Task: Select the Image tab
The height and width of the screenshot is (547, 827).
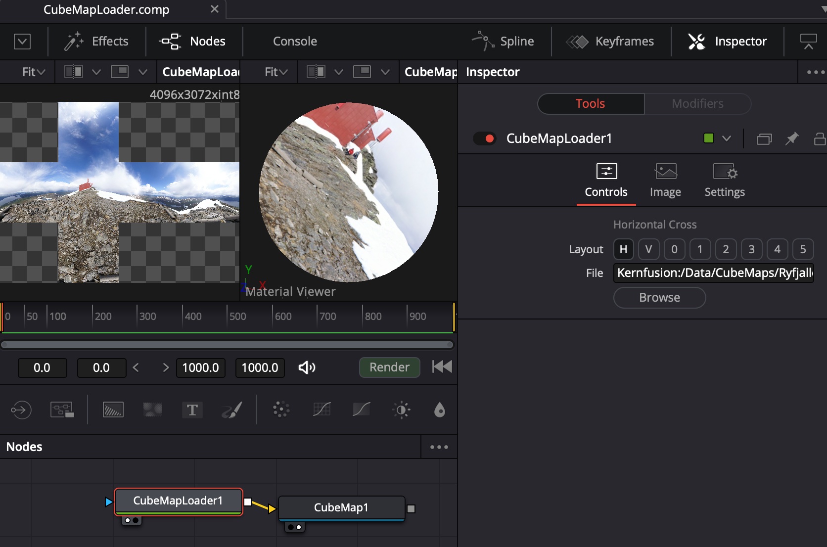Action: pos(665,181)
